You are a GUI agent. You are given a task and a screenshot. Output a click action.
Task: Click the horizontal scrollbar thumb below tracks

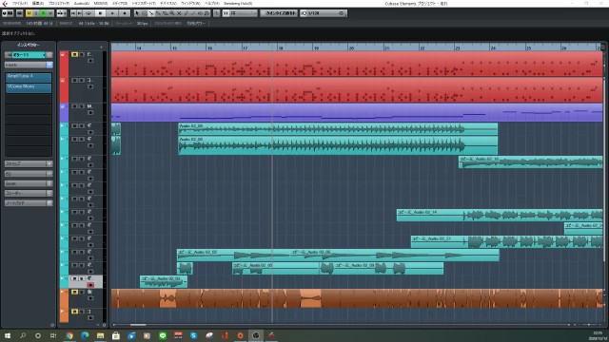(138, 325)
